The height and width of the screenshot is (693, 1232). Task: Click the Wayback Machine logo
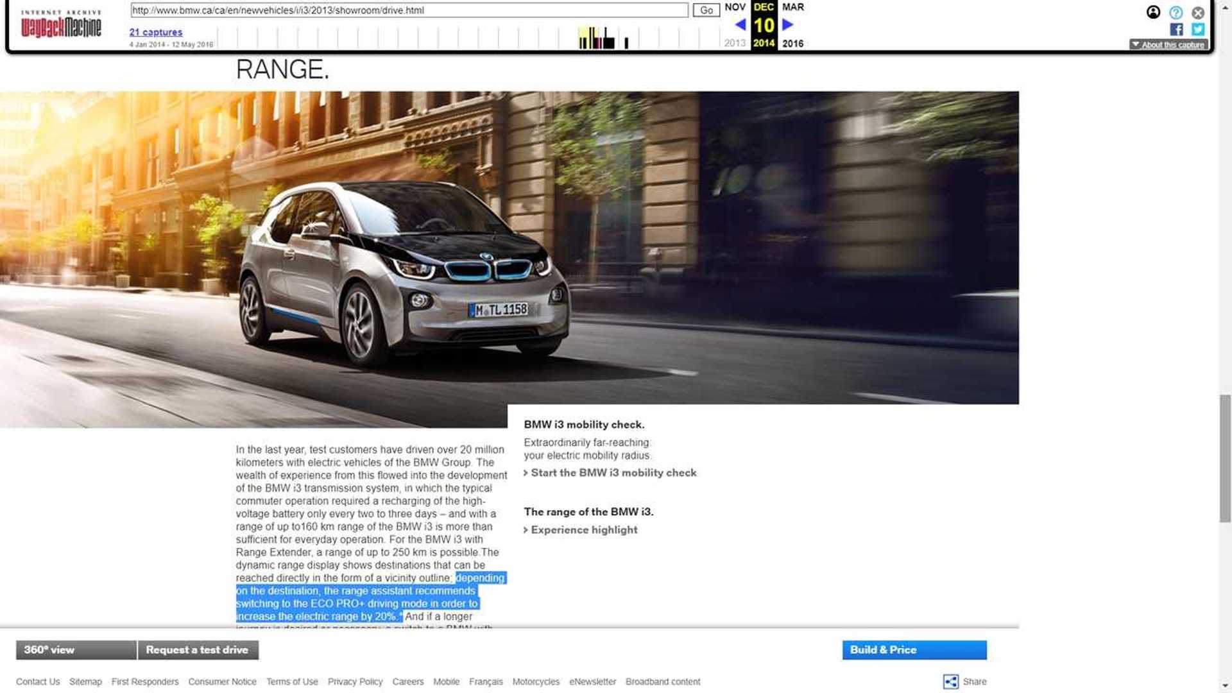[x=61, y=24]
